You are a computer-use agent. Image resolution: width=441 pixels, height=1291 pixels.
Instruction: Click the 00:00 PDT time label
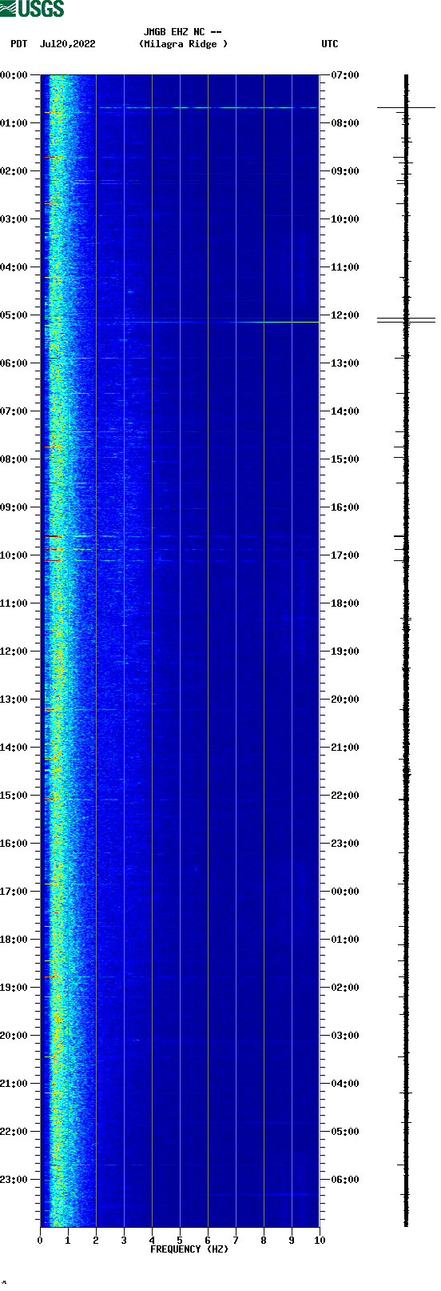click(14, 75)
